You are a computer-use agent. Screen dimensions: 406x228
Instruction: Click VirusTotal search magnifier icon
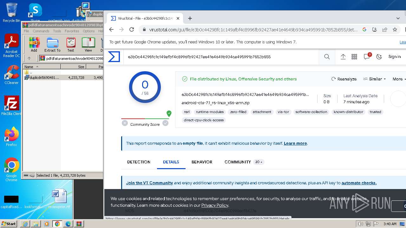[x=327, y=57]
